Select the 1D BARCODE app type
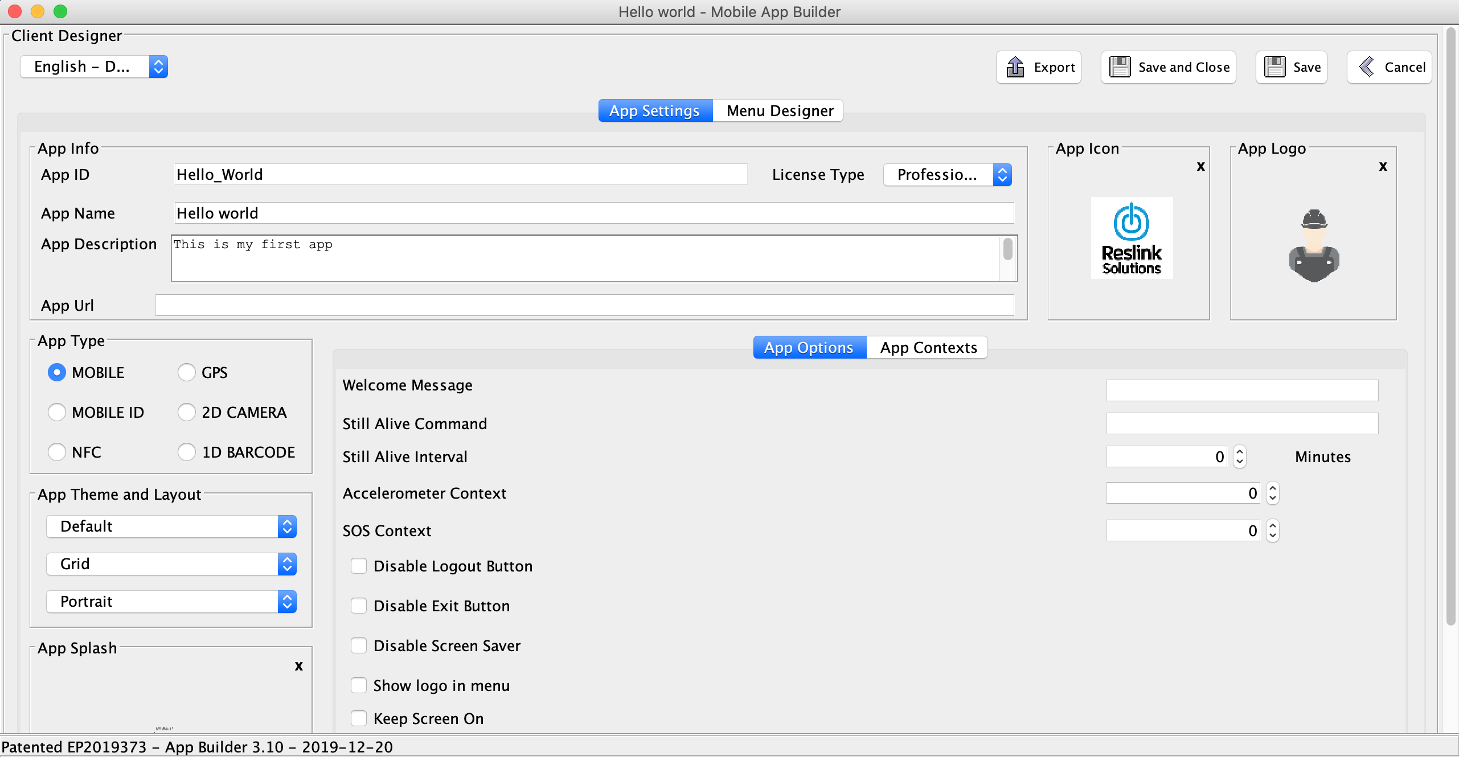 tap(187, 452)
